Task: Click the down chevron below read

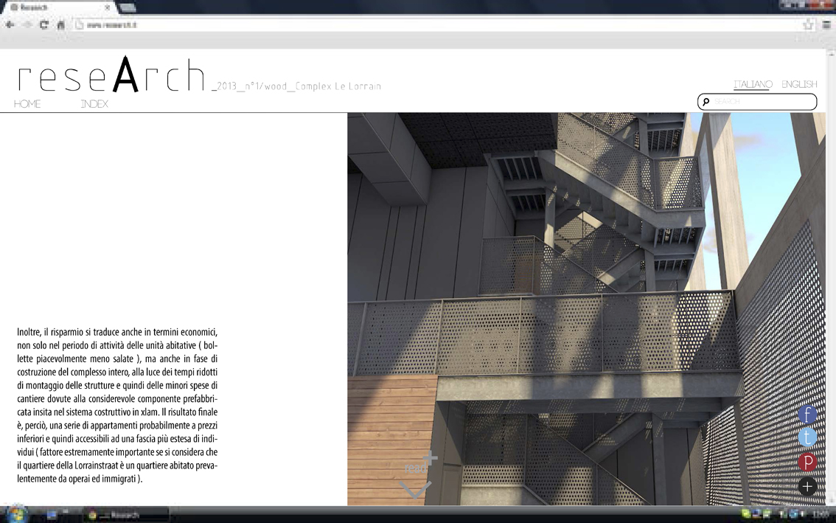Action: [x=415, y=488]
